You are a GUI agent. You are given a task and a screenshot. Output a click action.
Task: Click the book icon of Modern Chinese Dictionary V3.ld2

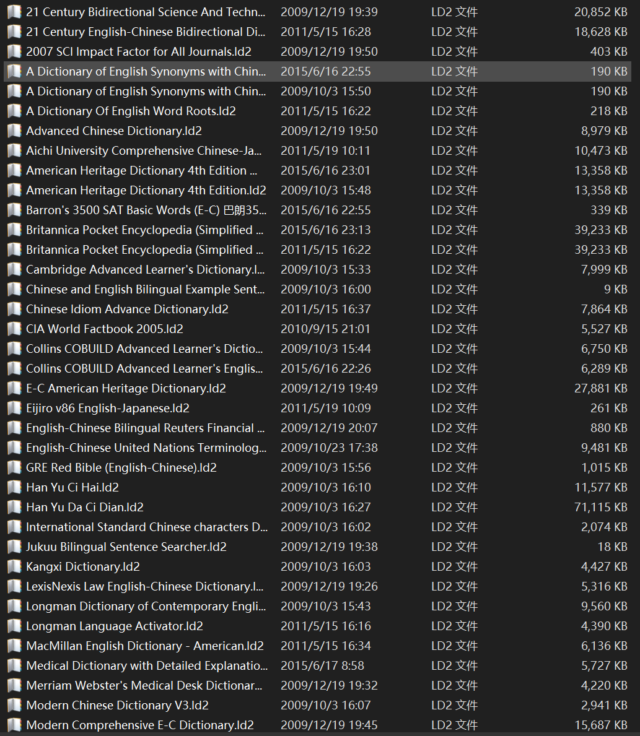[15, 705]
